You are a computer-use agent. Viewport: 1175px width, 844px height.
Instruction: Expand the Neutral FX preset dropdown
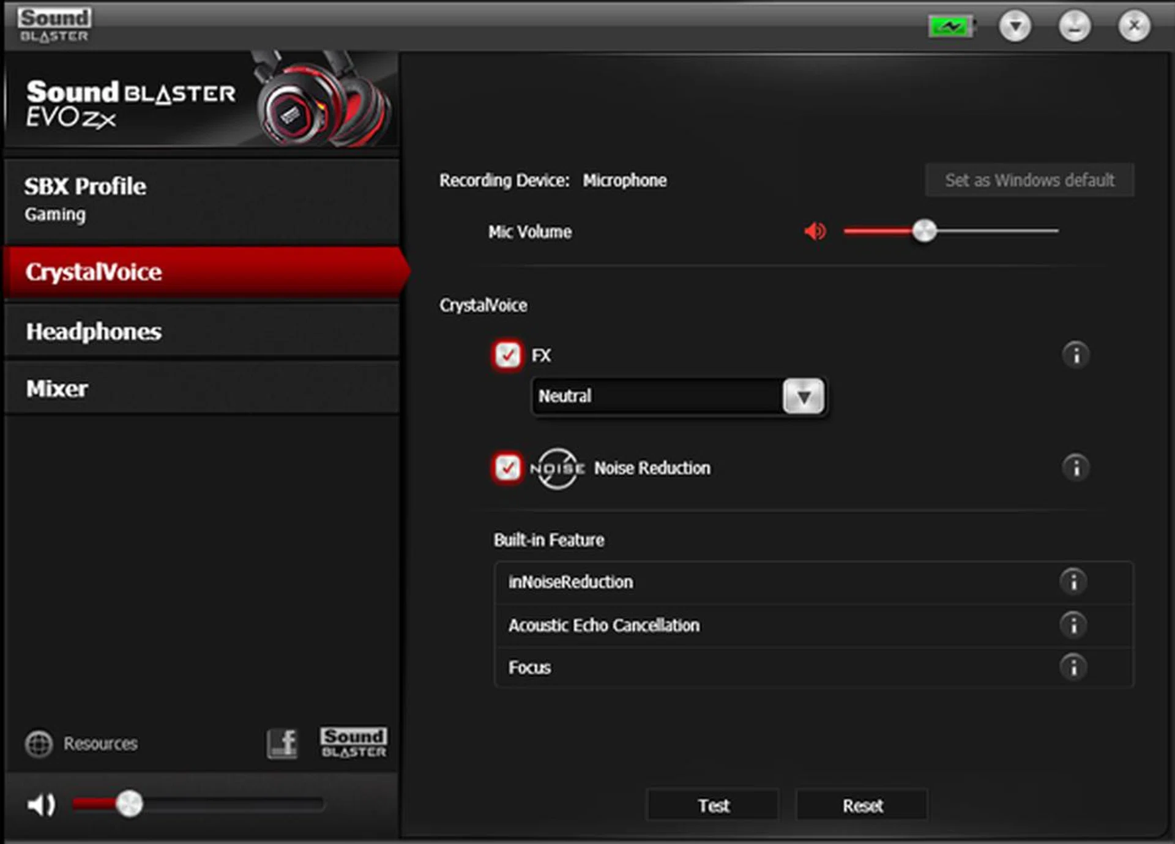(x=804, y=397)
